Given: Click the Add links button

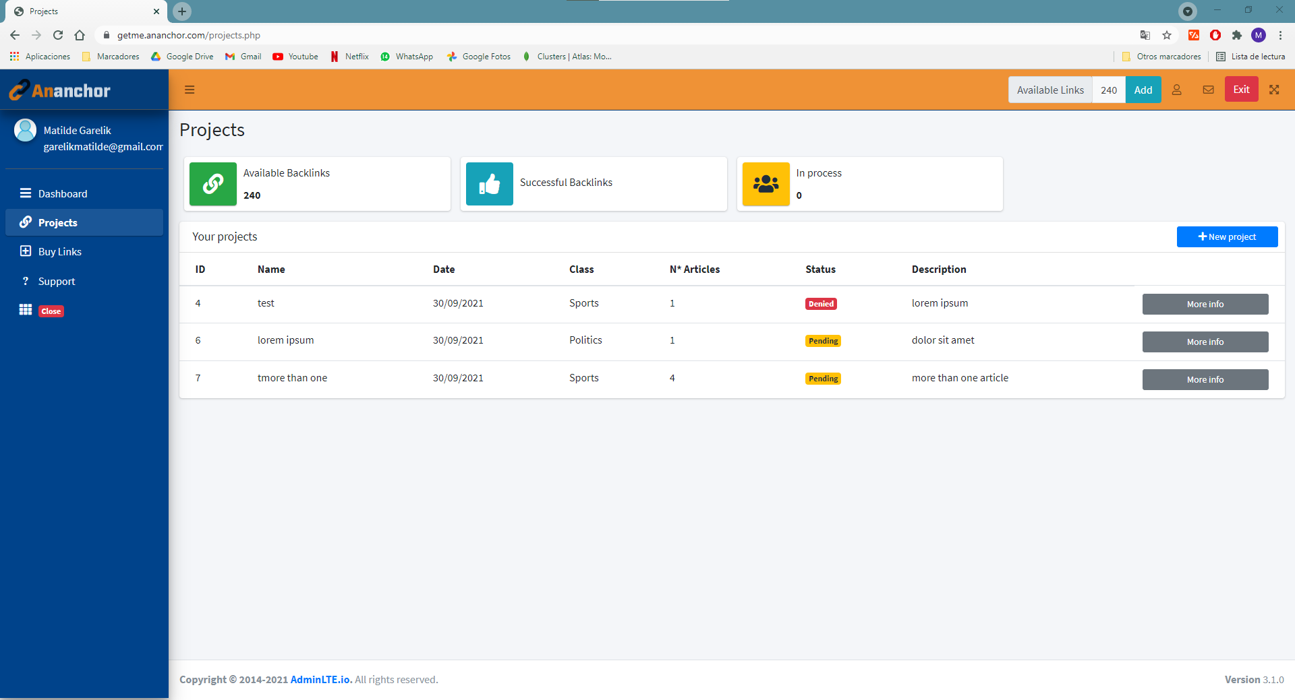Looking at the screenshot, I should tap(1143, 90).
